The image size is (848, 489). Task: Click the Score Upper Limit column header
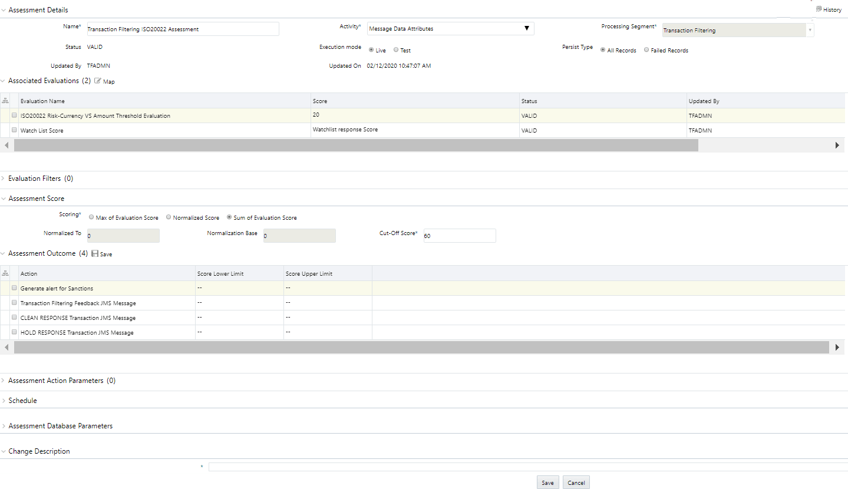point(328,273)
